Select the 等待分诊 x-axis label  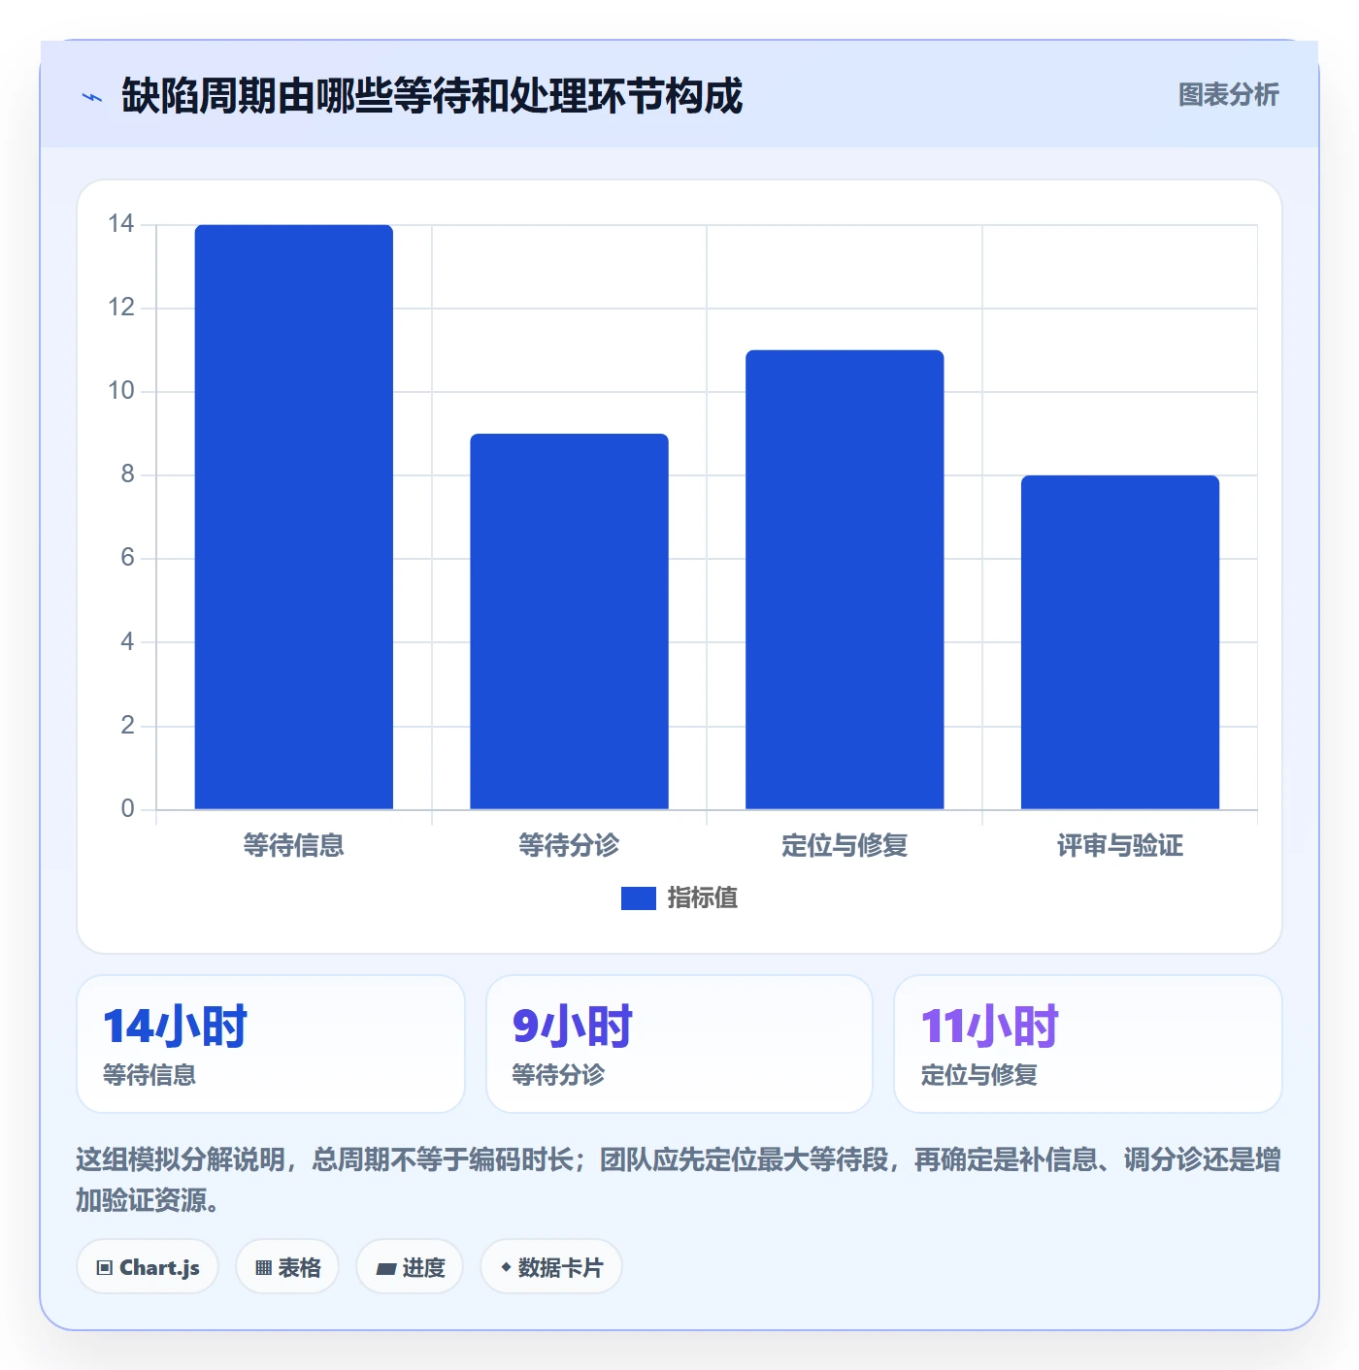(569, 845)
